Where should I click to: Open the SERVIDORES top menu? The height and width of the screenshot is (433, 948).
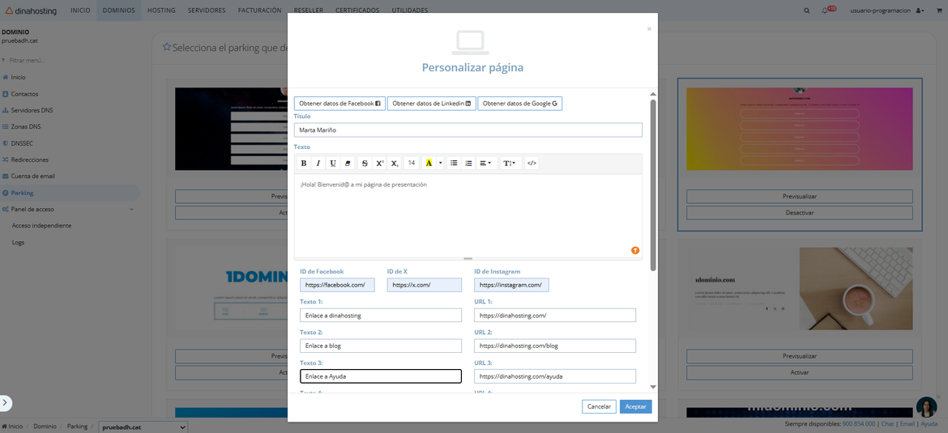[x=207, y=11]
